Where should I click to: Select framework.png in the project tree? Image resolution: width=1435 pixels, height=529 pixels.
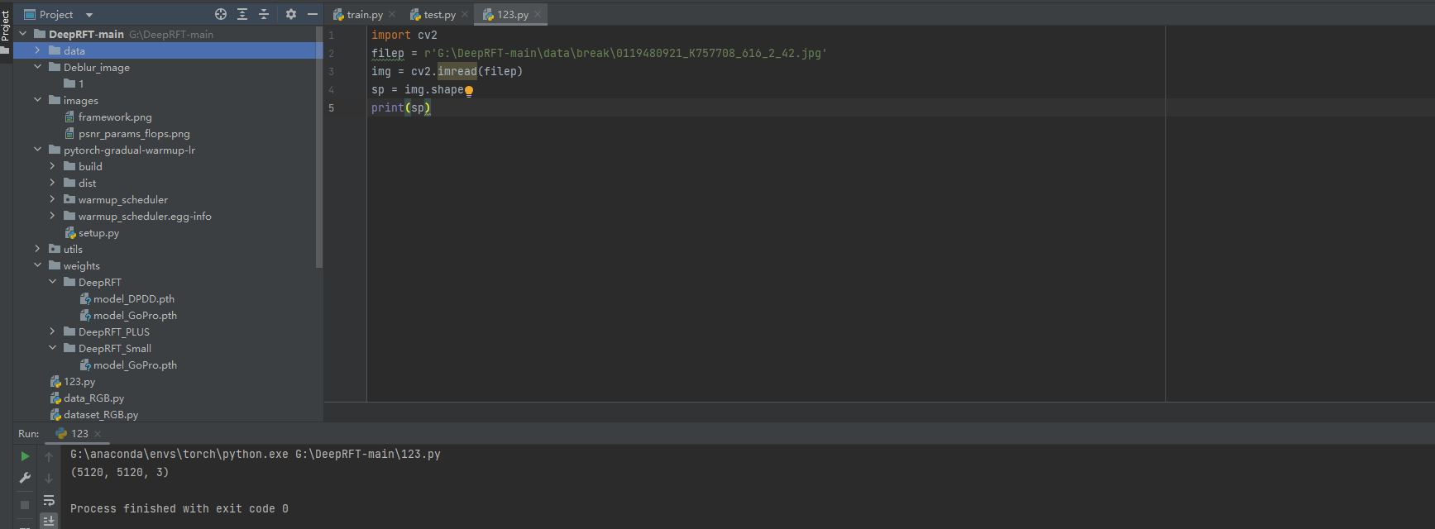[x=115, y=117]
